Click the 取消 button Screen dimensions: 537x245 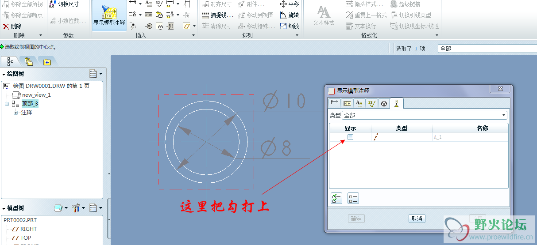[x=417, y=219]
